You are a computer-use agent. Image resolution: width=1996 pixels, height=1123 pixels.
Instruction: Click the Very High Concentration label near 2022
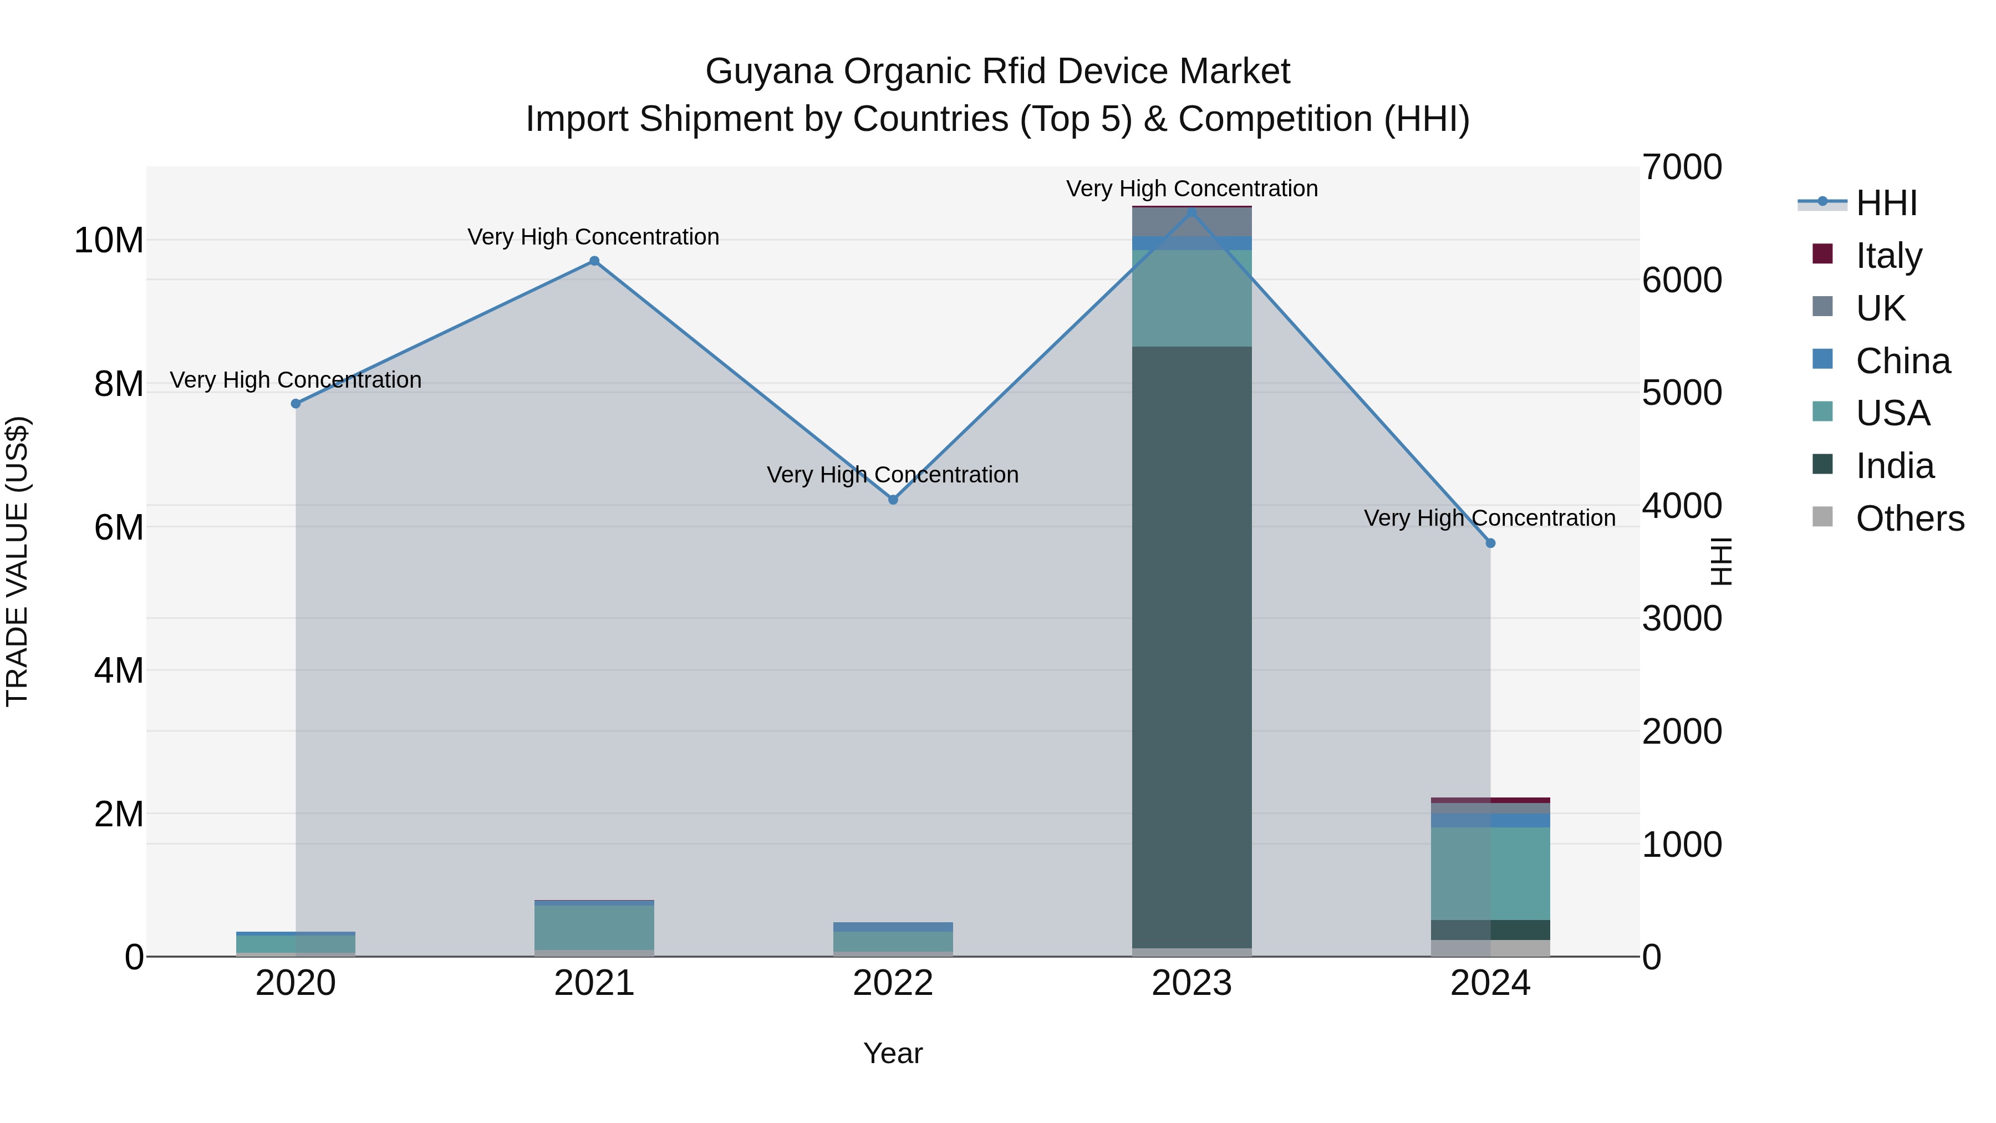893,474
